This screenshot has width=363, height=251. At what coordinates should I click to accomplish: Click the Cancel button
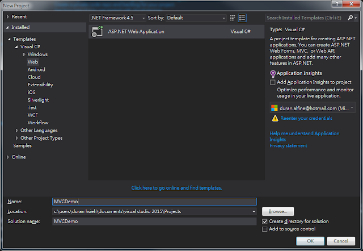[x=341, y=241]
